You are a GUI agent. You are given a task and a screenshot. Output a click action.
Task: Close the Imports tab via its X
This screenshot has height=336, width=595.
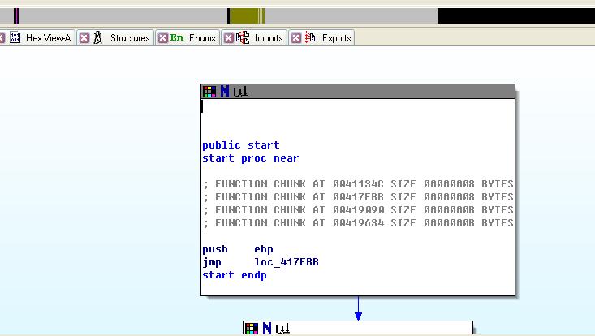coord(228,38)
